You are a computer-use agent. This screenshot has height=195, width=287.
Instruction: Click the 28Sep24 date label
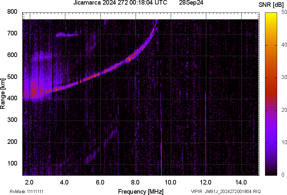(191, 3)
